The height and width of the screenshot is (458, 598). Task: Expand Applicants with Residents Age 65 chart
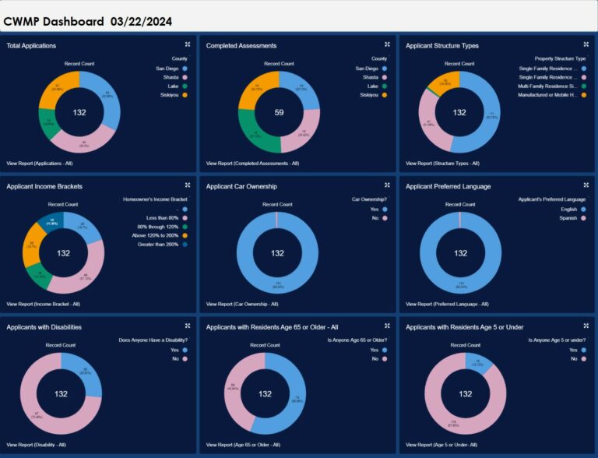pos(387,326)
